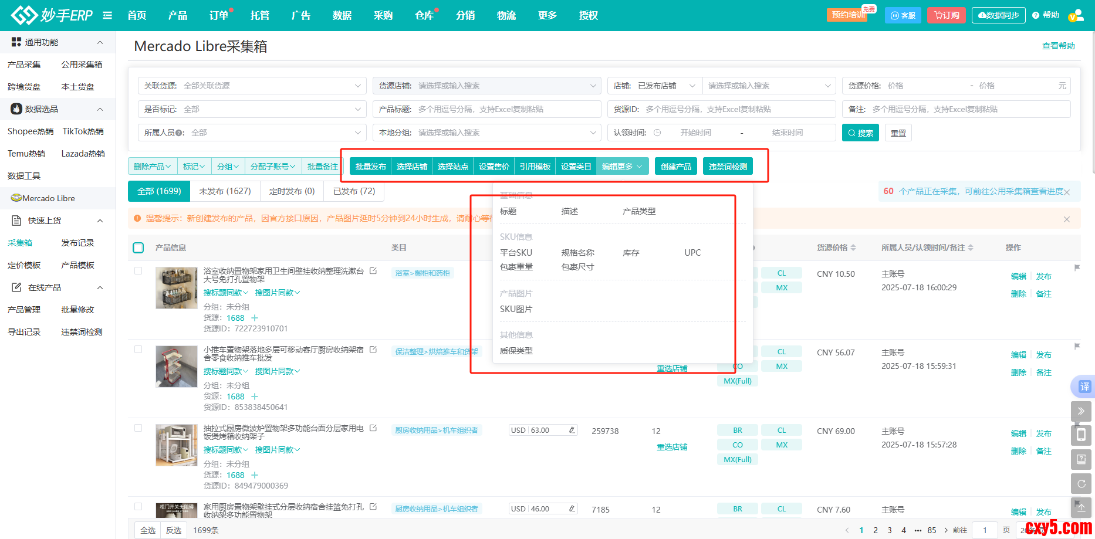The image size is (1095, 539).
Task: Dismiss the orange warning tip with its close icon
Action: (1066, 219)
